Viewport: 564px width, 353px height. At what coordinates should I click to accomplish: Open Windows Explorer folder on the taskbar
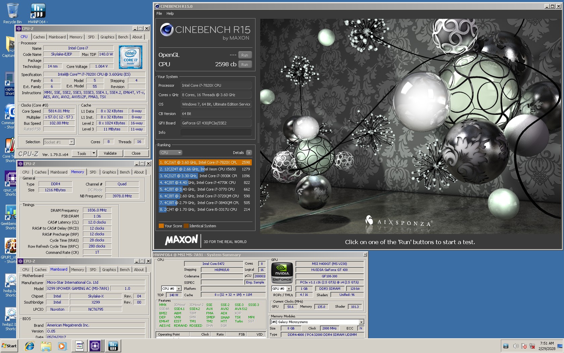pos(46,346)
